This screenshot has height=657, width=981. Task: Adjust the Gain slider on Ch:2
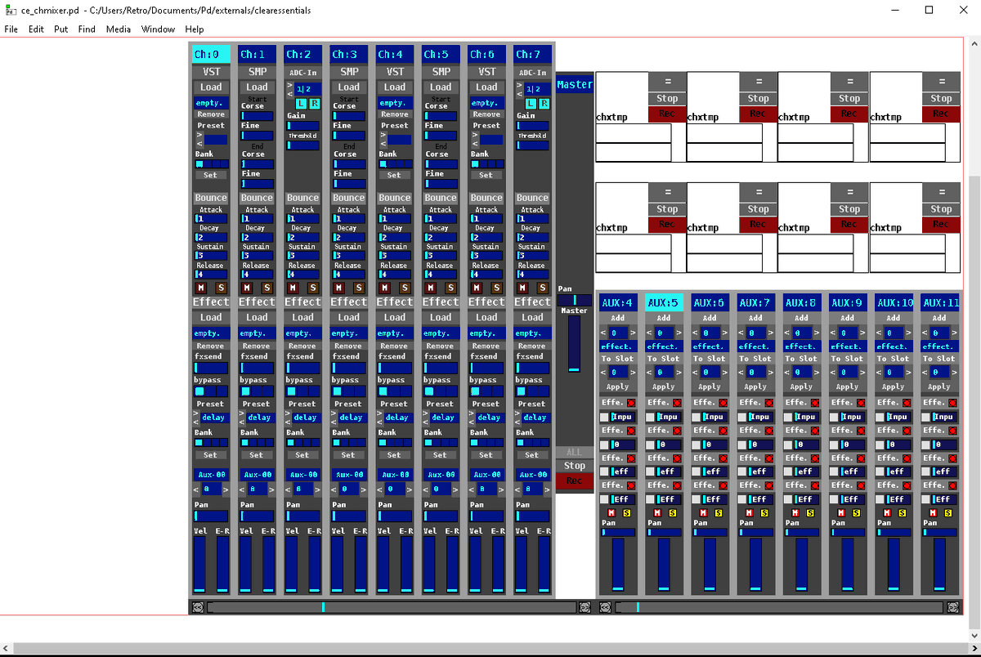coord(302,126)
